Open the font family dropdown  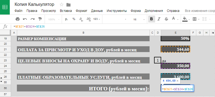click(115, 19)
